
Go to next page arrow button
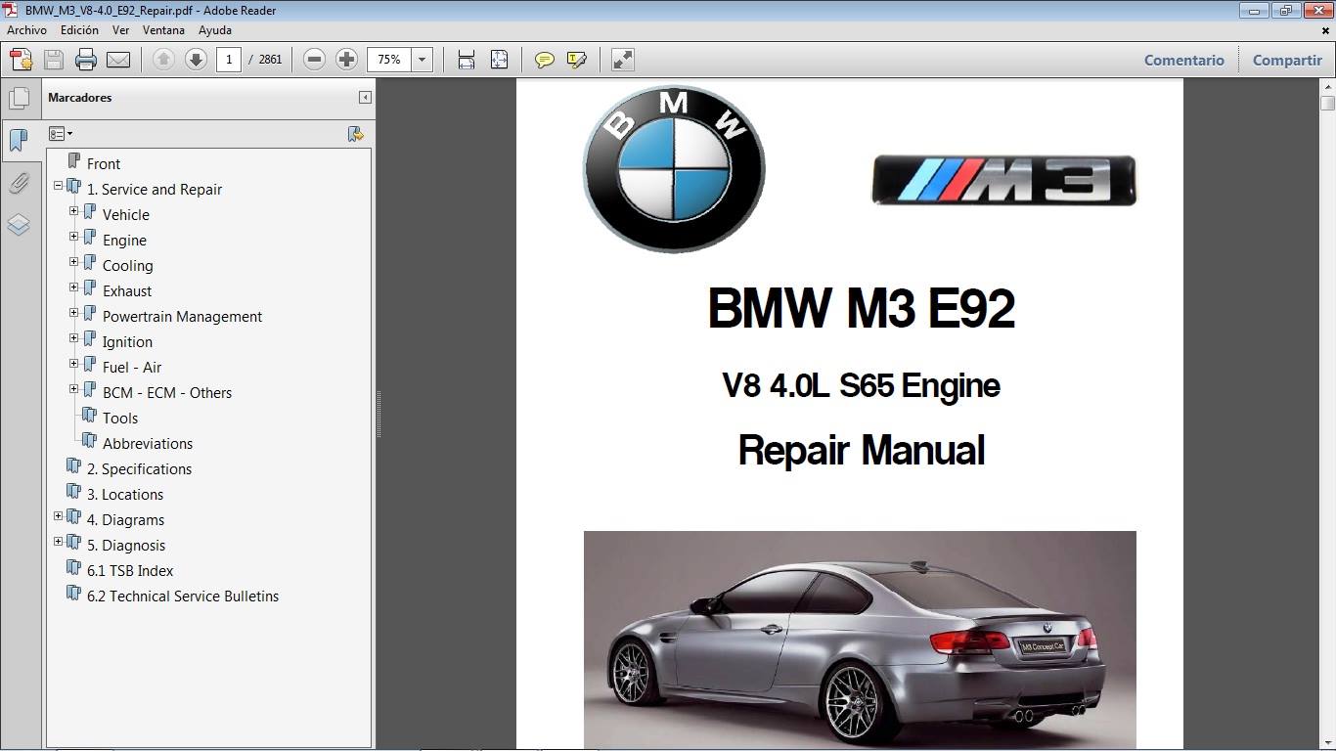click(196, 60)
